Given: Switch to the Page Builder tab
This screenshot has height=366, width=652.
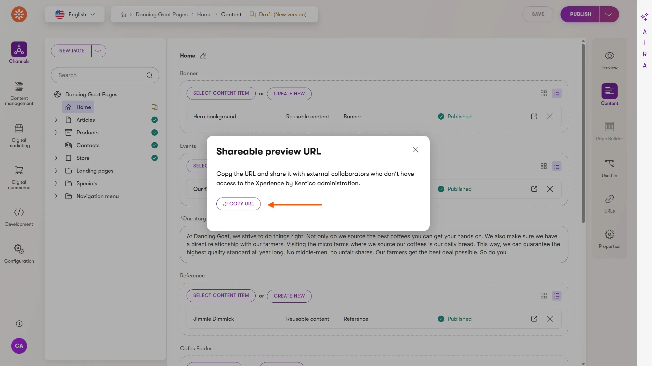Looking at the screenshot, I should tap(609, 131).
